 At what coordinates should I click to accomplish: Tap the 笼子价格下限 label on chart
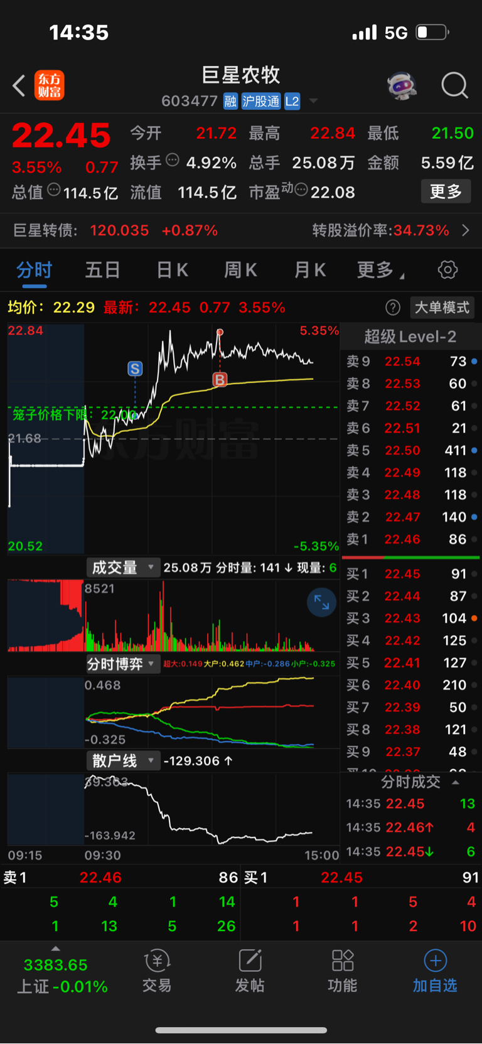click(74, 415)
